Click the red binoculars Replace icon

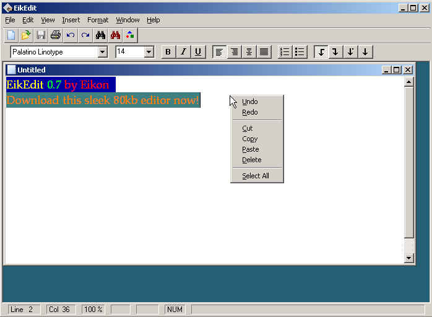115,35
